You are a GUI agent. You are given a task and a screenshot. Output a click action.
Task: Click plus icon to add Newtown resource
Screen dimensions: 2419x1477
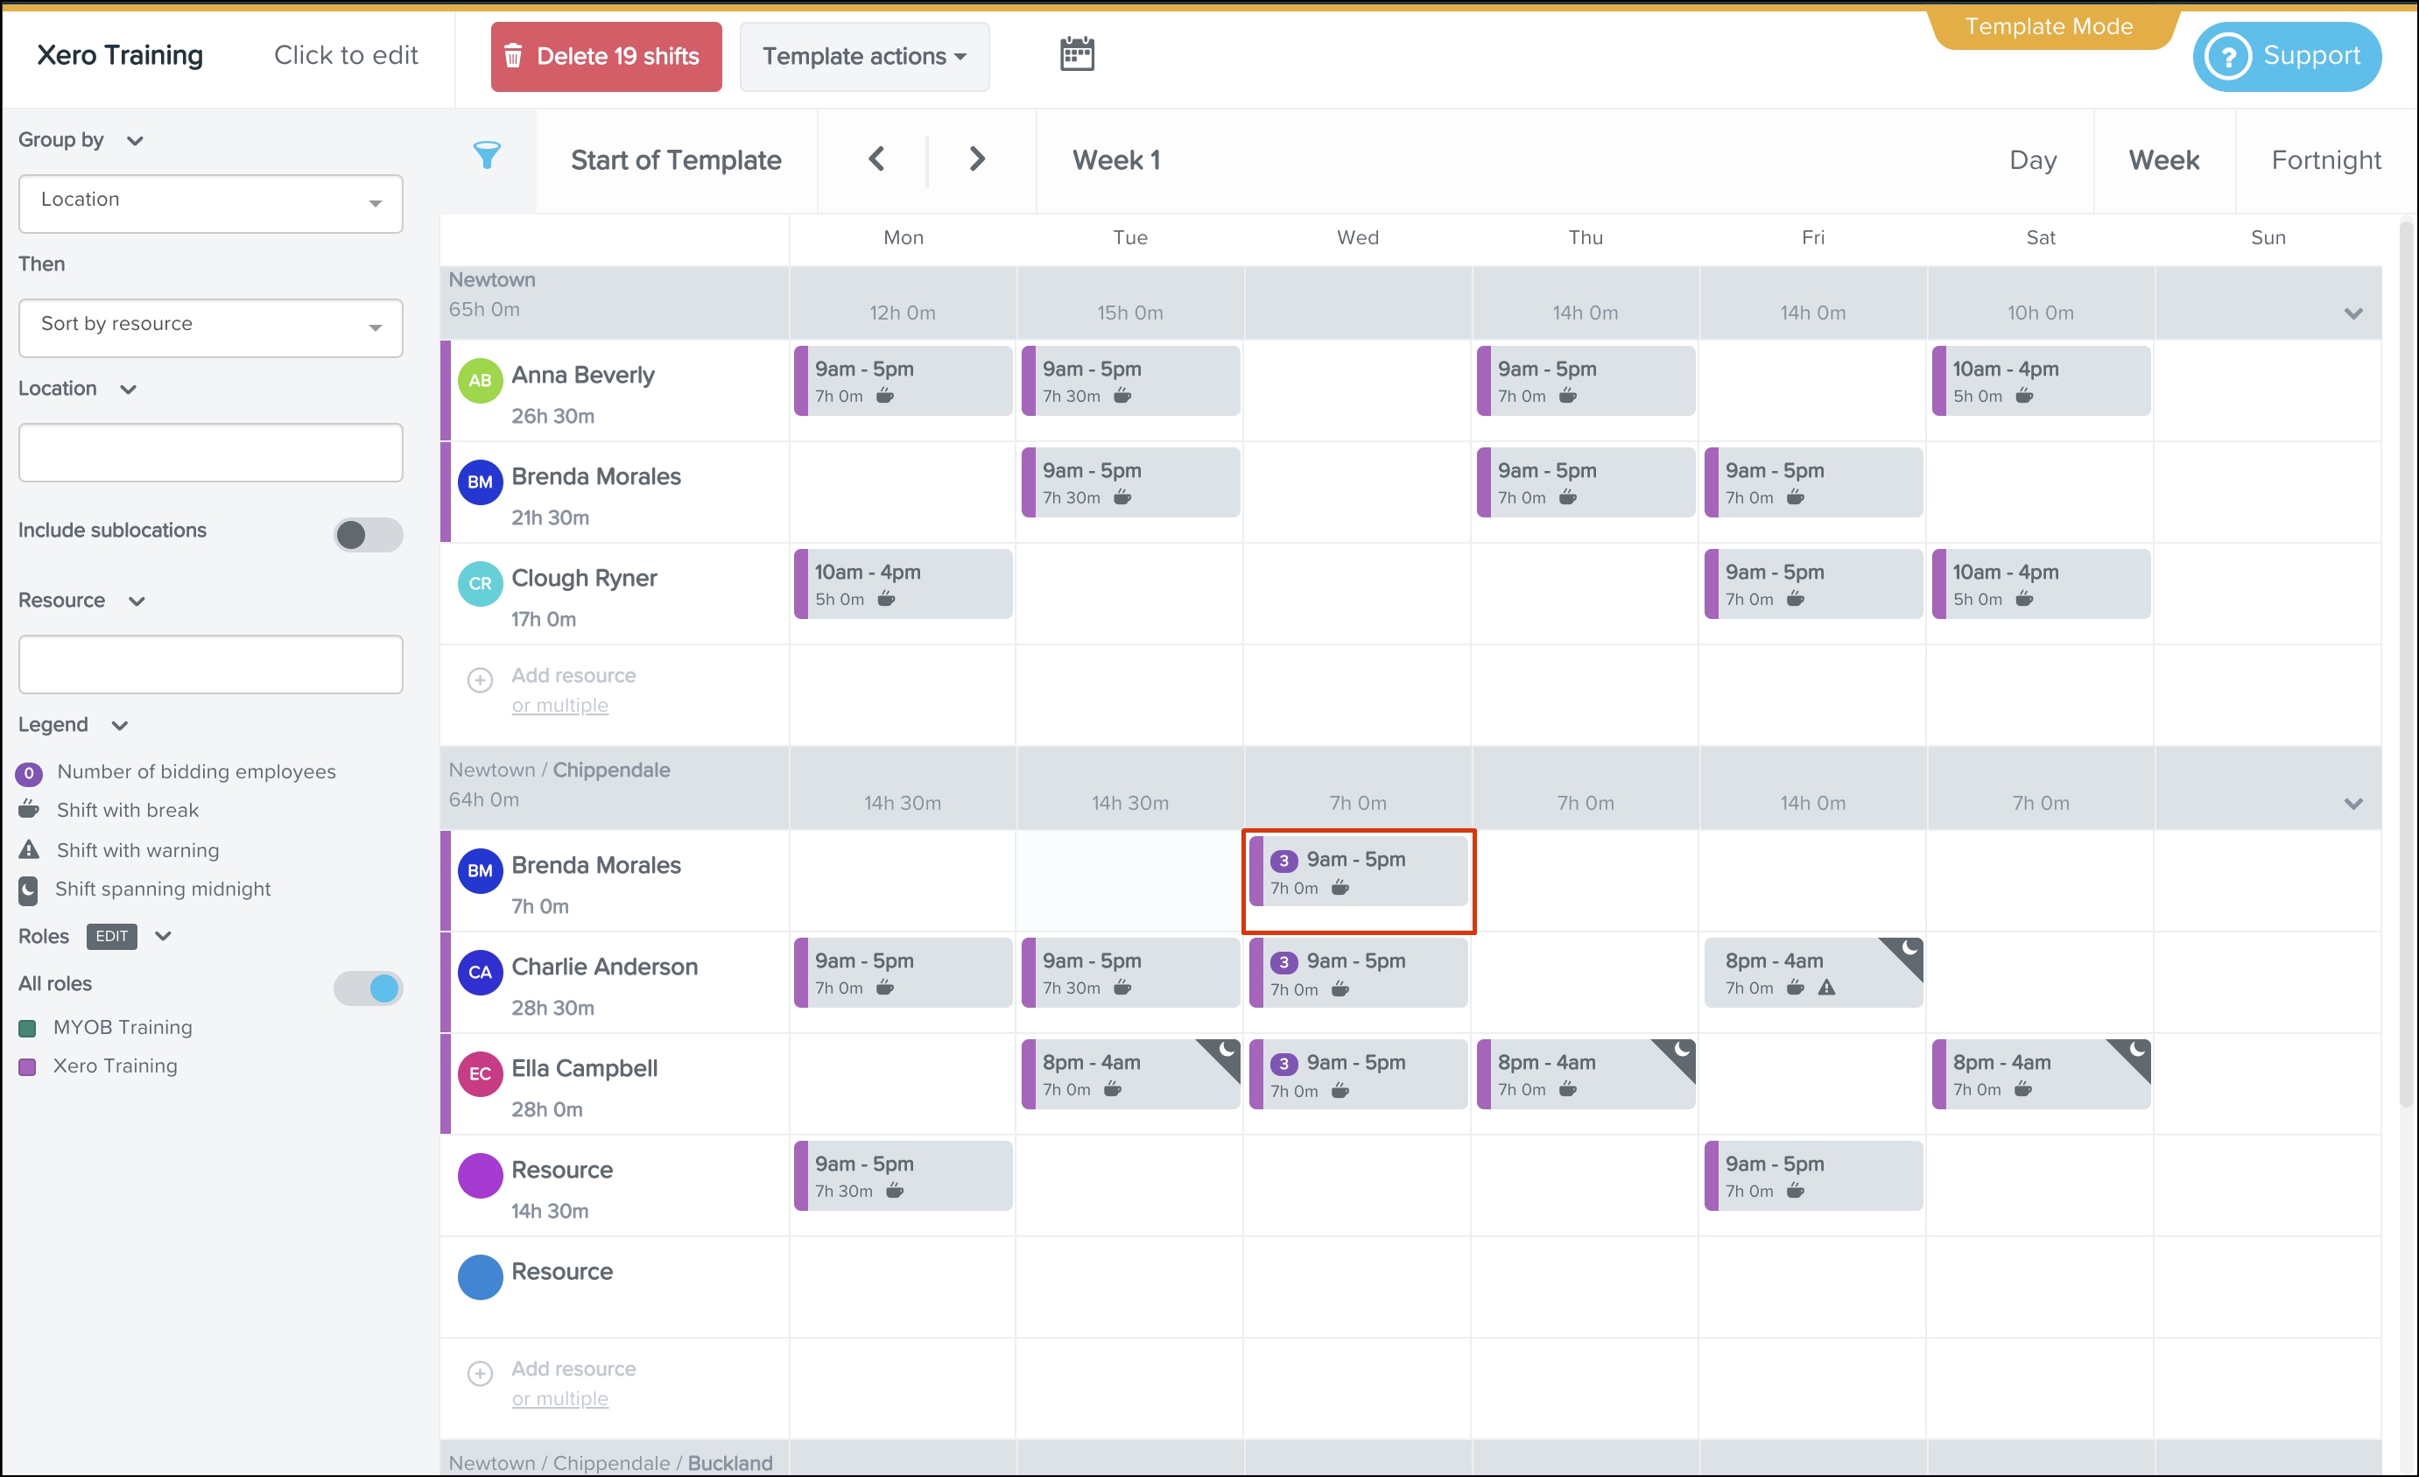(480, 679)
